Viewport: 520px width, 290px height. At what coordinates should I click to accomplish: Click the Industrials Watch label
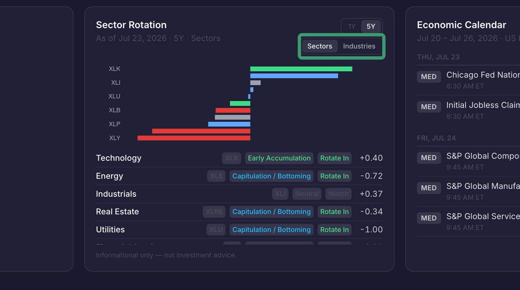pyautogui.click(x=339, y=194)
